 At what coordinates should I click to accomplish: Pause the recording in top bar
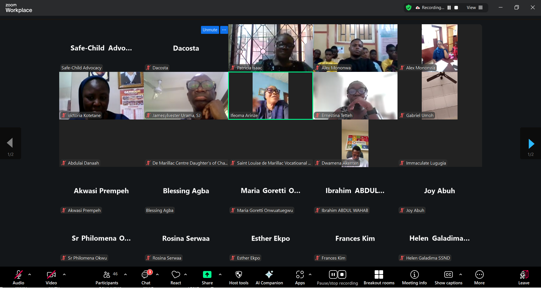click(449, 8)
